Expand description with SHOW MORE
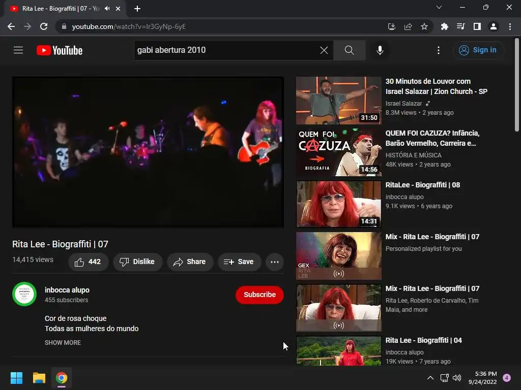521x390 pixels. pyautogui.click(x=63, y=343)
